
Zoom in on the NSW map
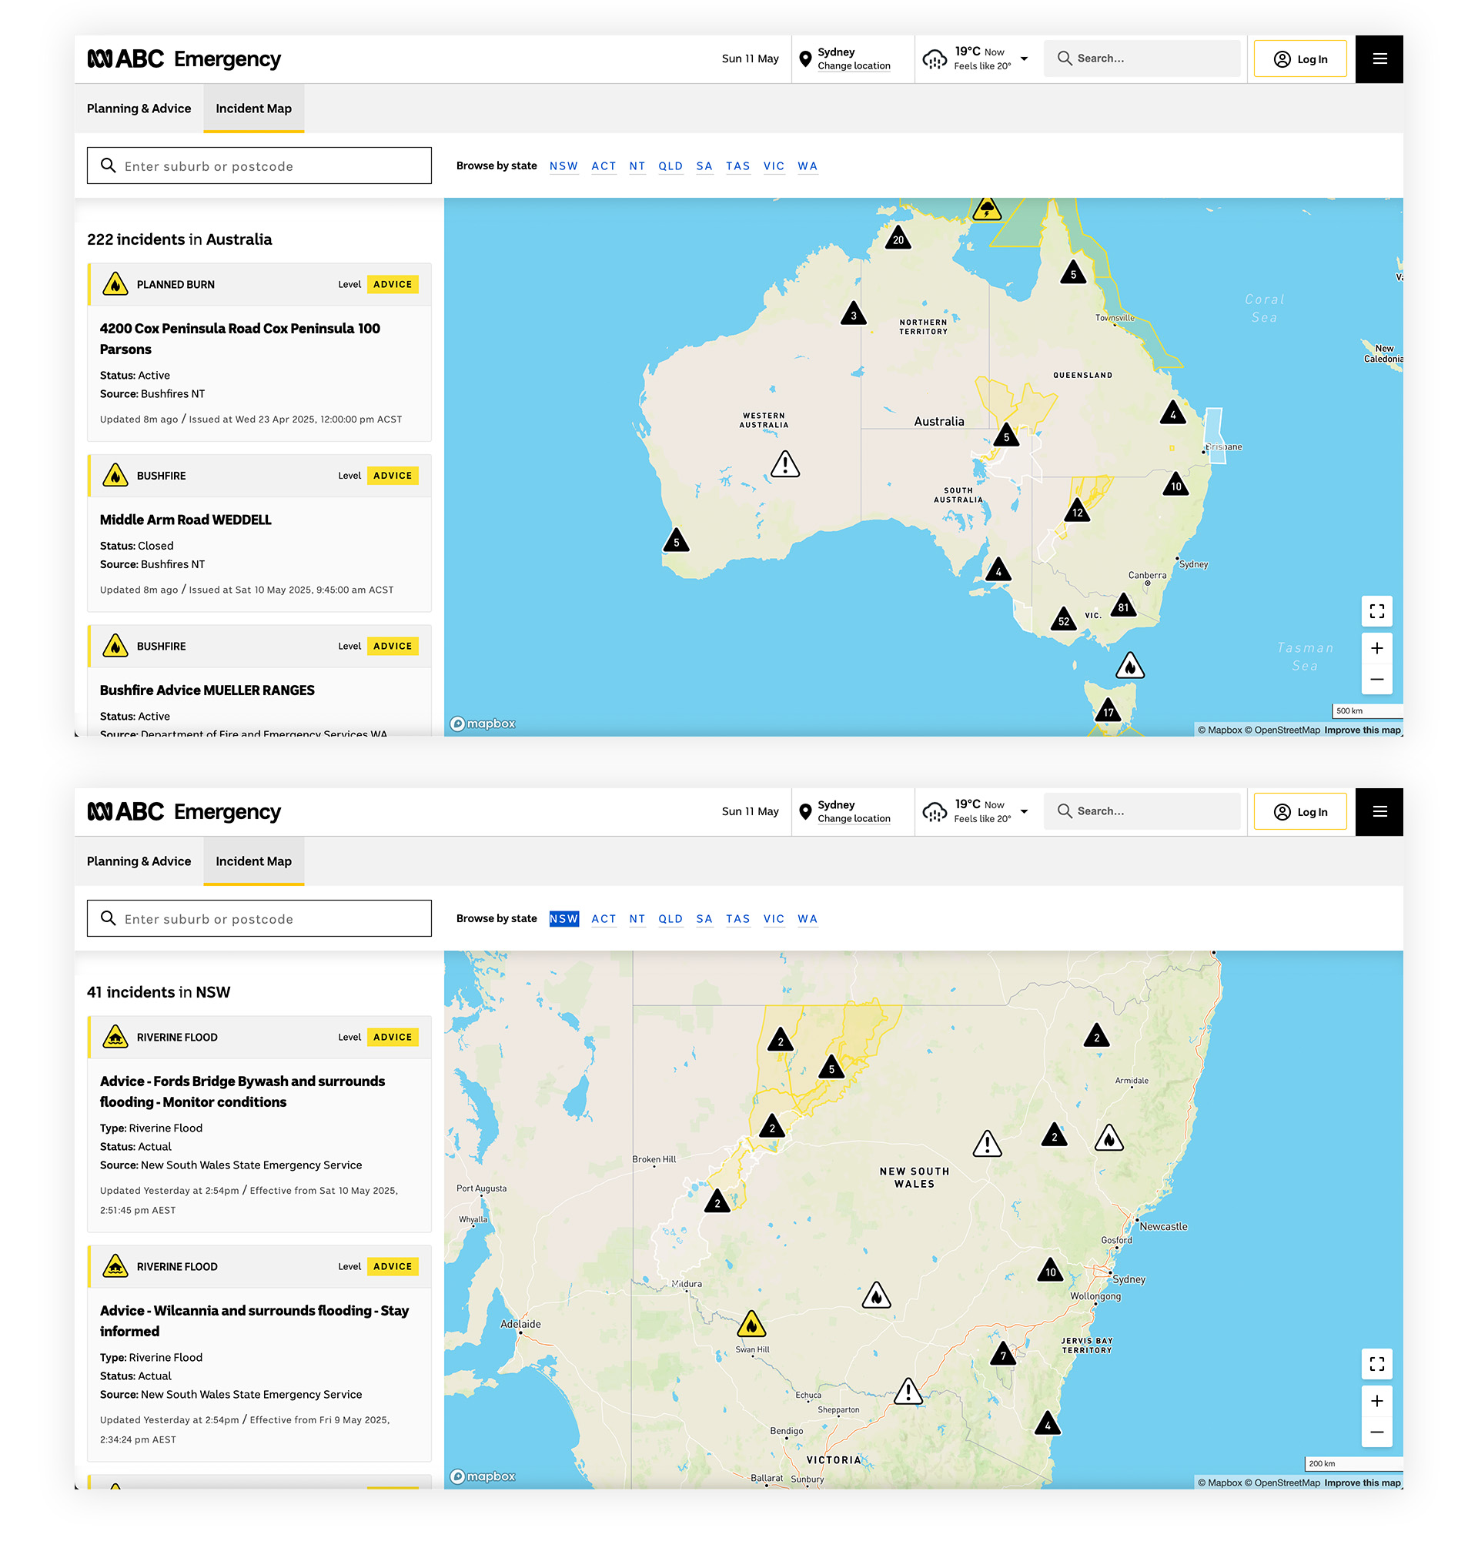tap(1376, 1401)
